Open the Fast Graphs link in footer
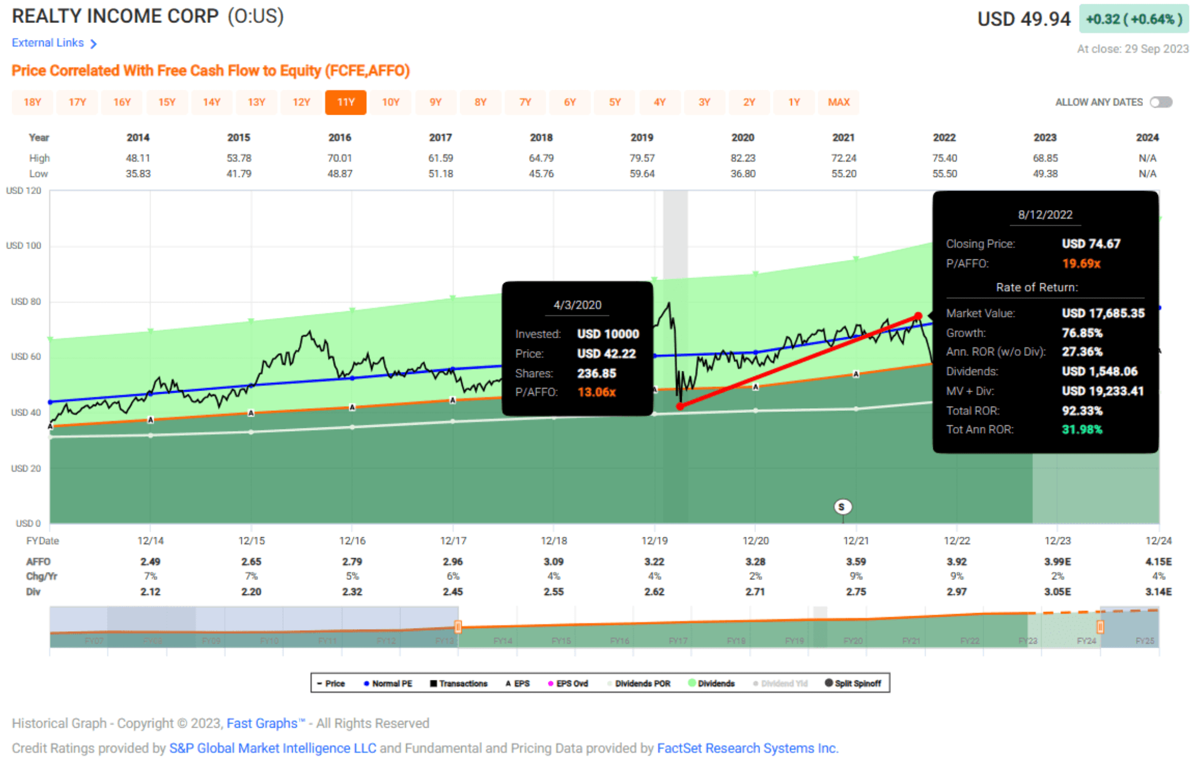 coord(265,724)
